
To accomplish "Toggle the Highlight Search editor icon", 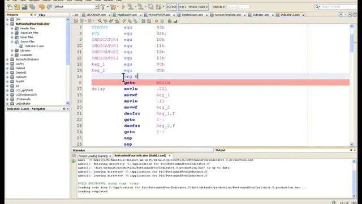I will pos(117,21).
